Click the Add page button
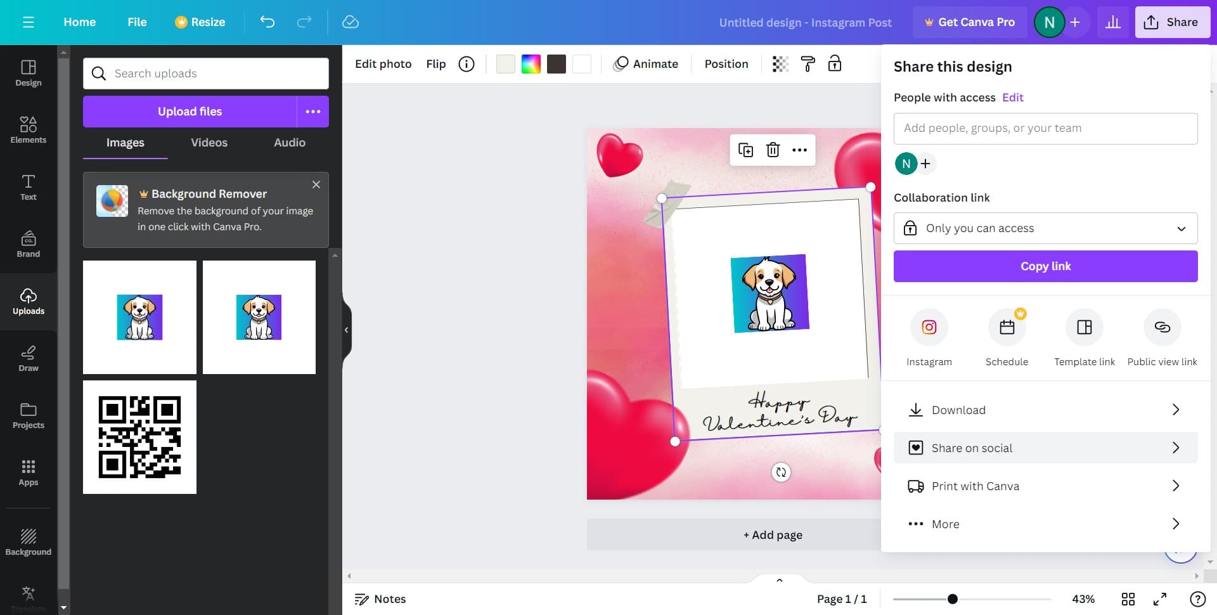 click(772, 535)
